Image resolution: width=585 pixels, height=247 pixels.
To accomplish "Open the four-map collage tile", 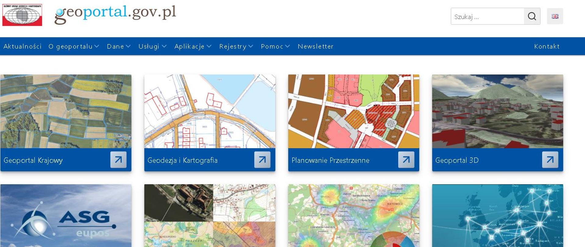I will pyautogui.click(x=210, y=216).
